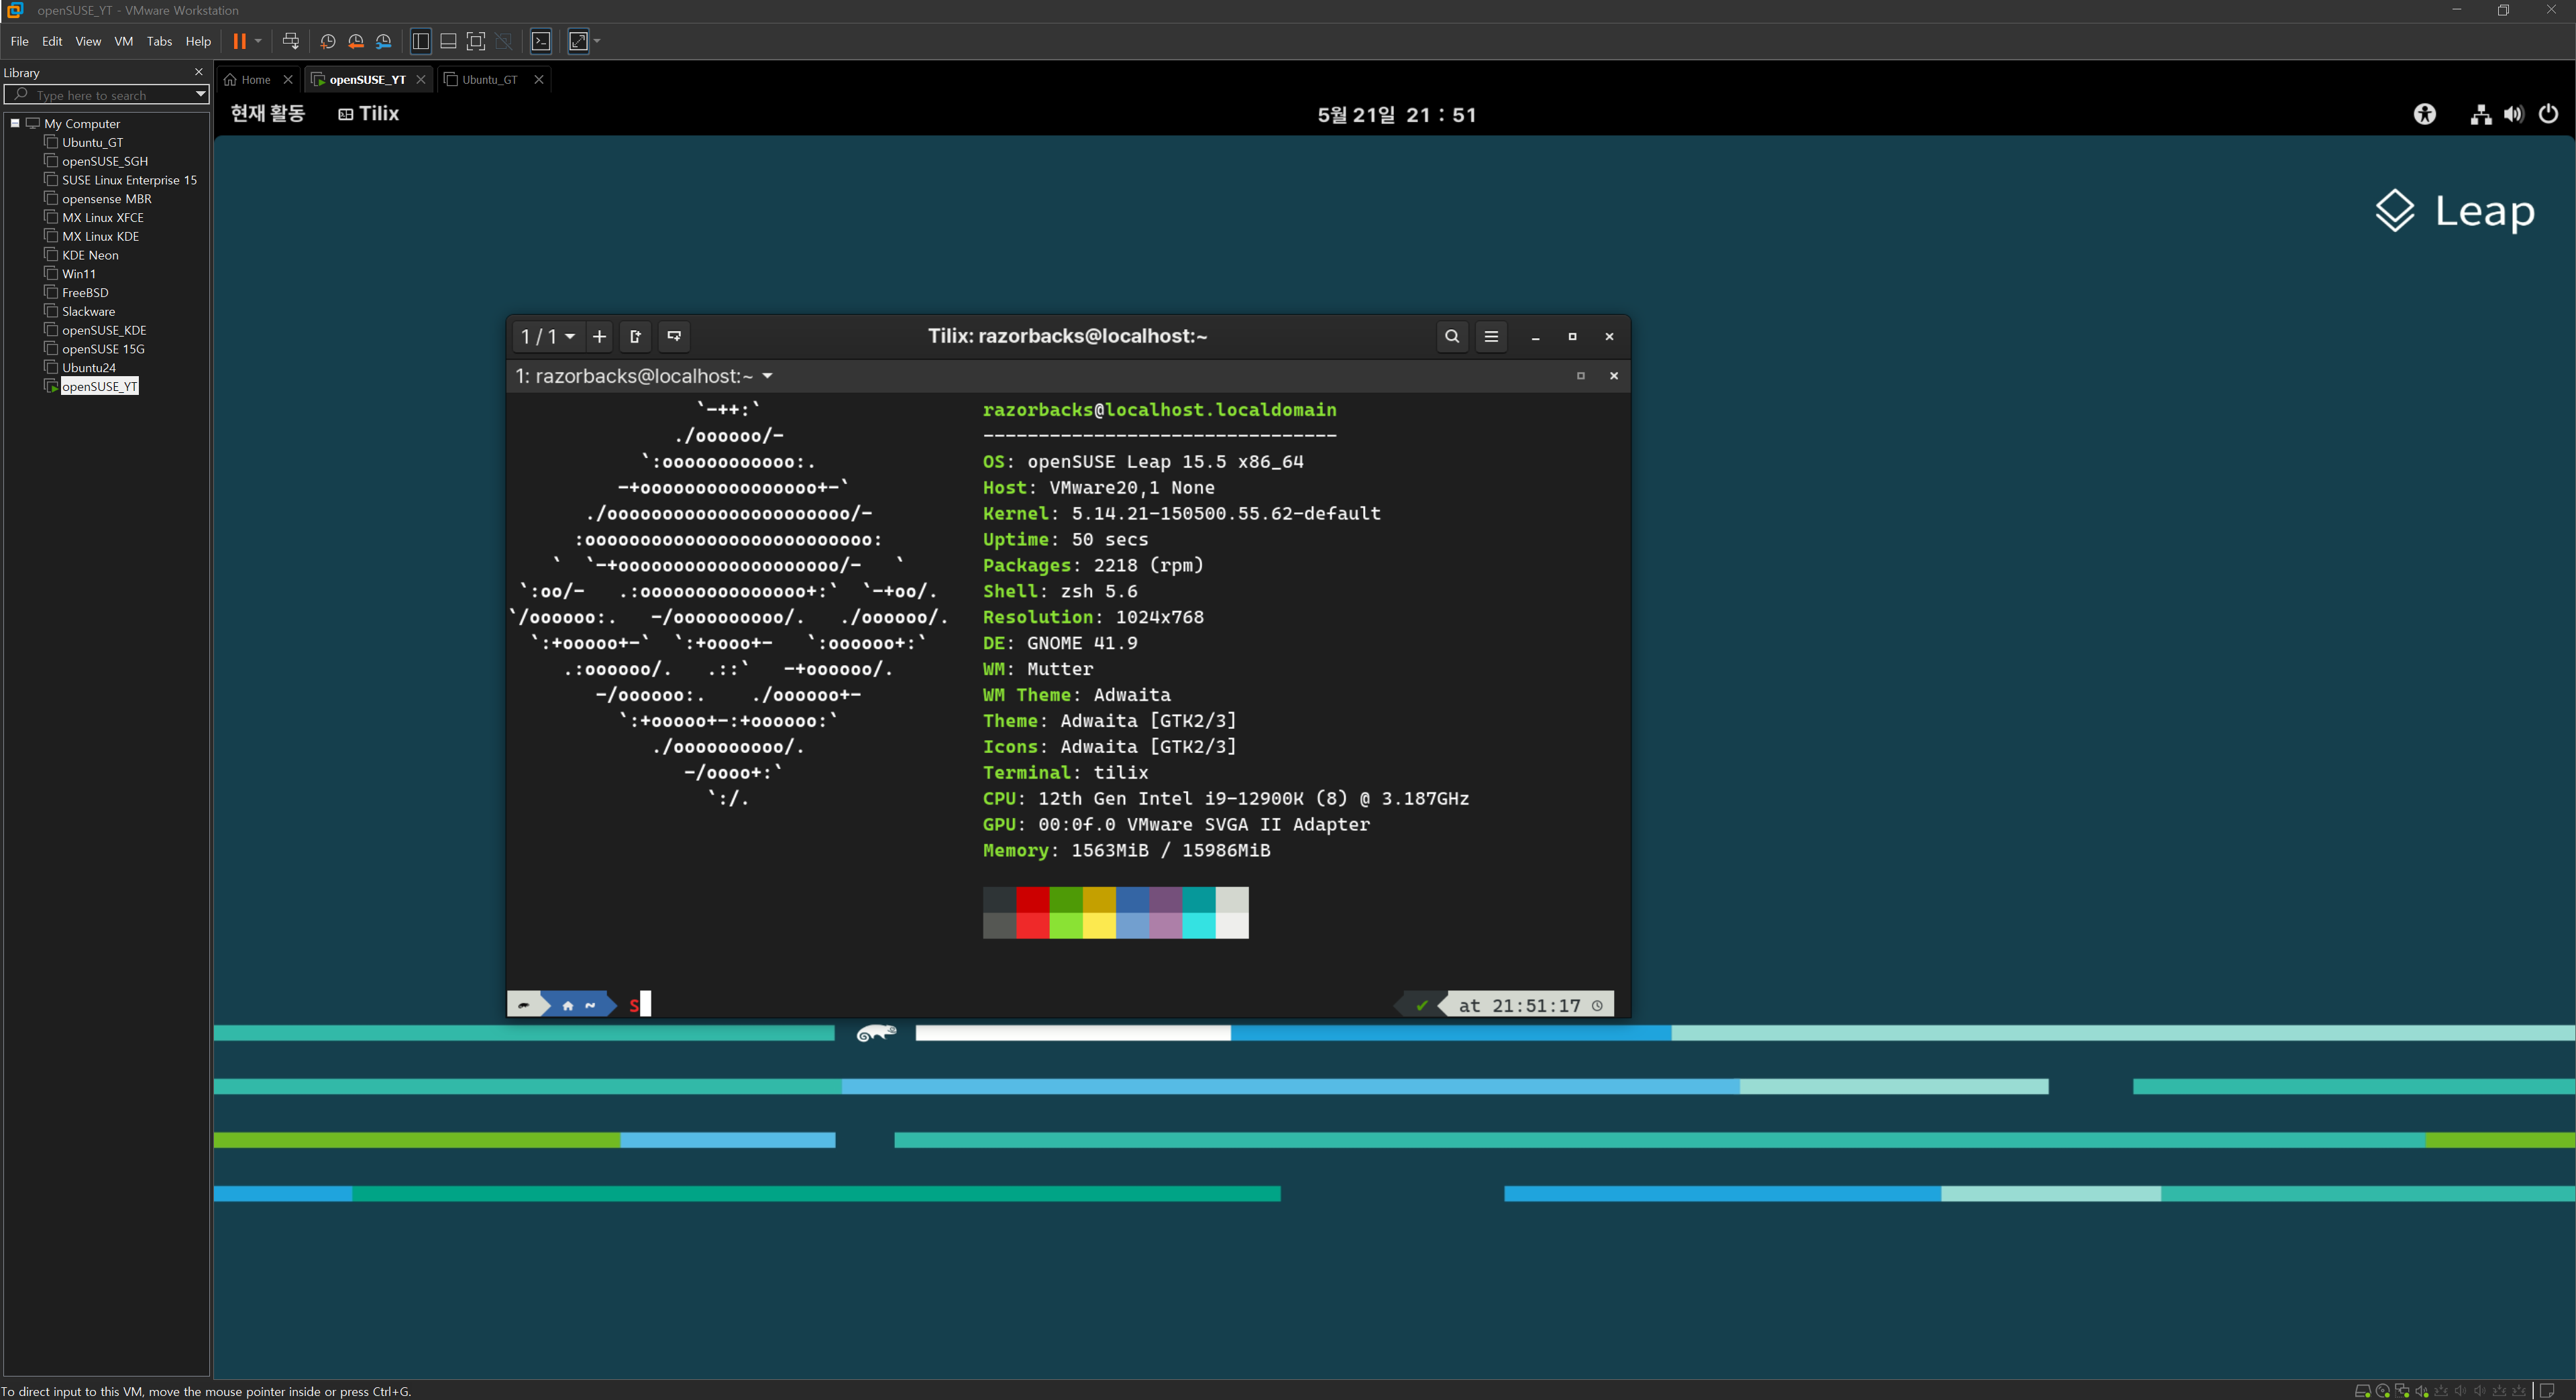Open the power options dropdown arrow
This screenshot has height=1400, width=2576.
(x=258, y=41)
